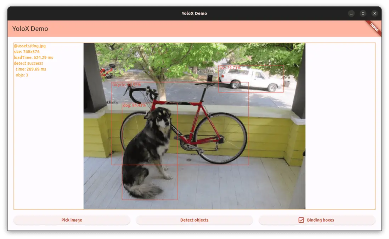
Task: Click the @assets/dog.jpg file path text
Action: [30, 46]
